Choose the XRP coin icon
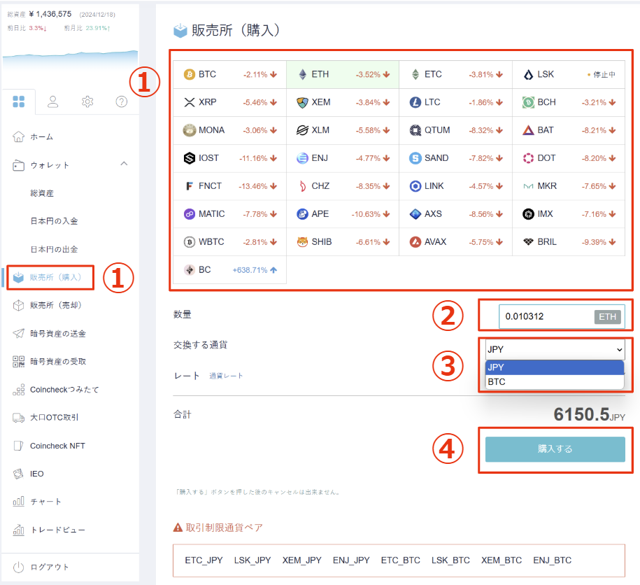Image resolution: width=640 pixels, height=585 pixels. coord(190,102)
